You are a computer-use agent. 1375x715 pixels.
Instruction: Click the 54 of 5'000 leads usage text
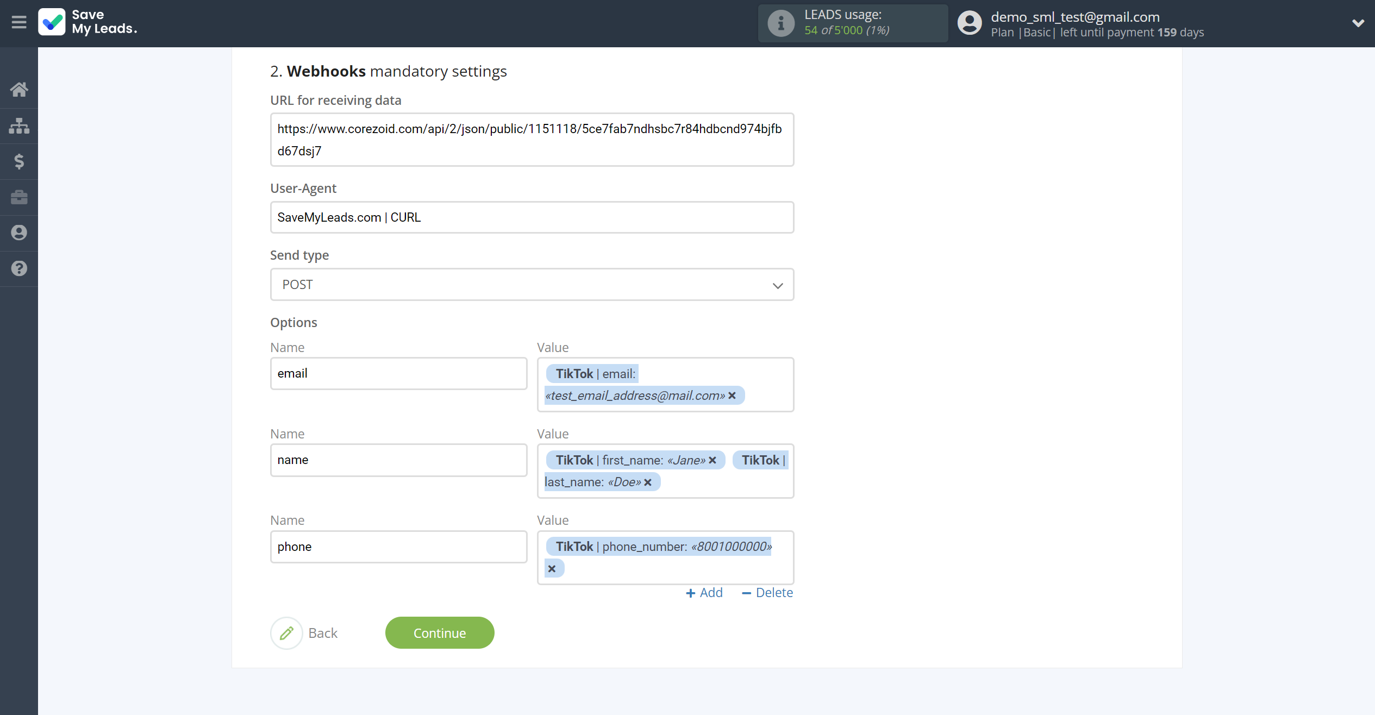(847, 30)
